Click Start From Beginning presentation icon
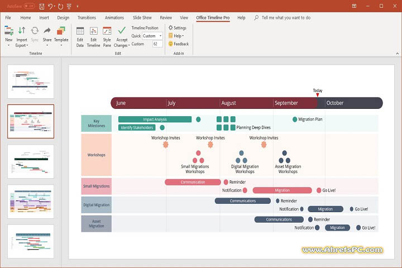The width and height of the screenshot is (402, 268). point(69,6)
